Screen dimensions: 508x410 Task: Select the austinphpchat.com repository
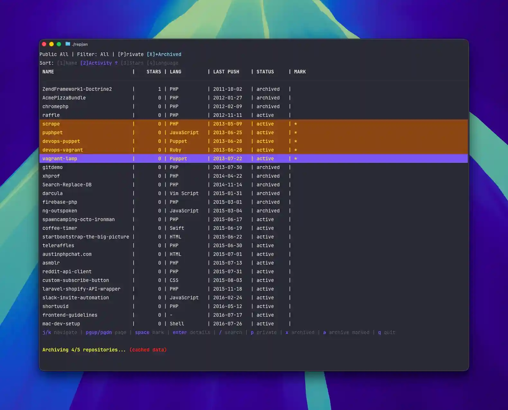[67, 254]
